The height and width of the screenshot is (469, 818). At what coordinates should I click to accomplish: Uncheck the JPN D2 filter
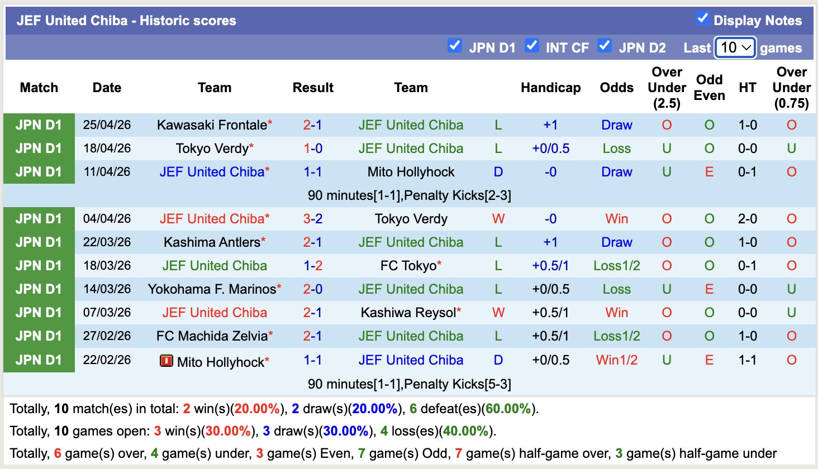605,46
